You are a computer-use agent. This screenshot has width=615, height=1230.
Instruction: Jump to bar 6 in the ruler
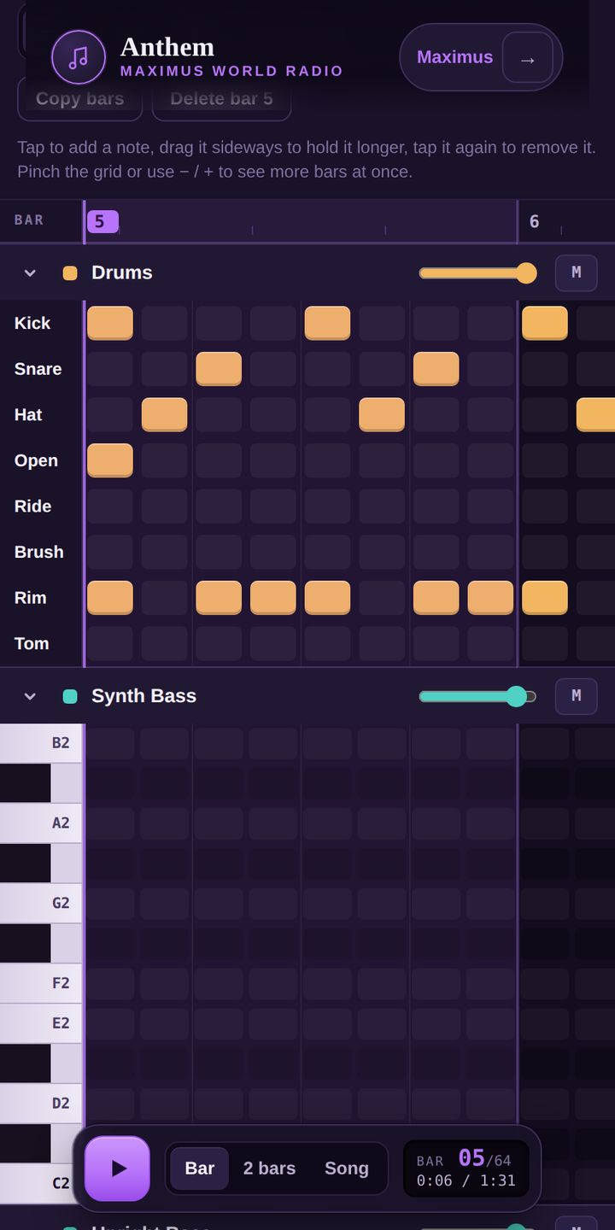(x=535, y=222)
